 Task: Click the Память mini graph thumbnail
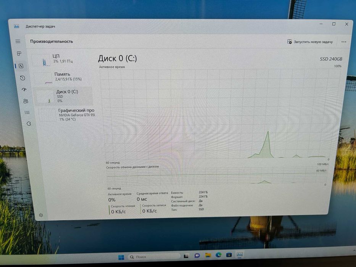click(43, 78)
